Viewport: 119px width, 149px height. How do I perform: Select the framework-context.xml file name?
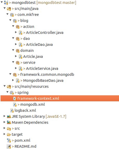(x=38, y=98)
